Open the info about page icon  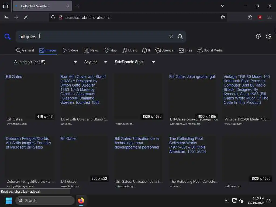click(258, 36)
